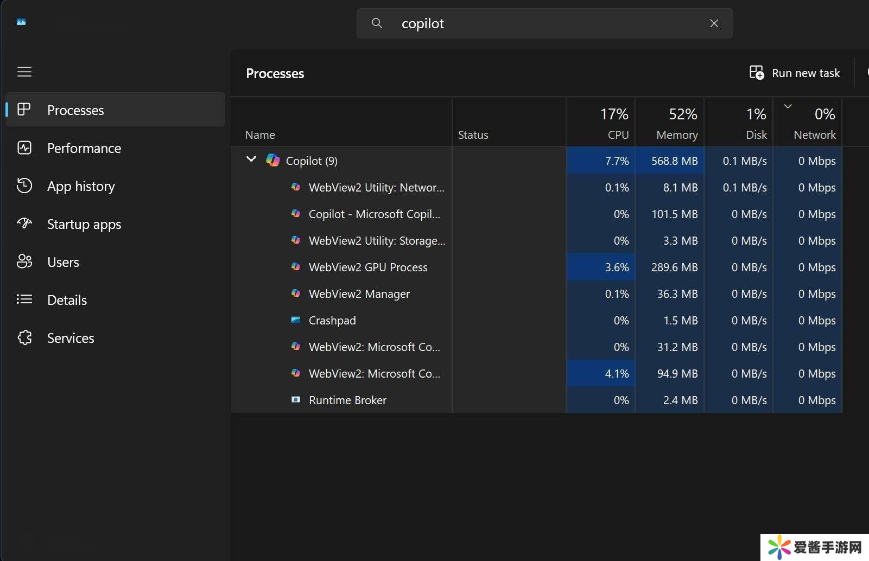The image size is (869, 561).
Task: Switch to the Processes tab
Action: [x=75, y=110]
